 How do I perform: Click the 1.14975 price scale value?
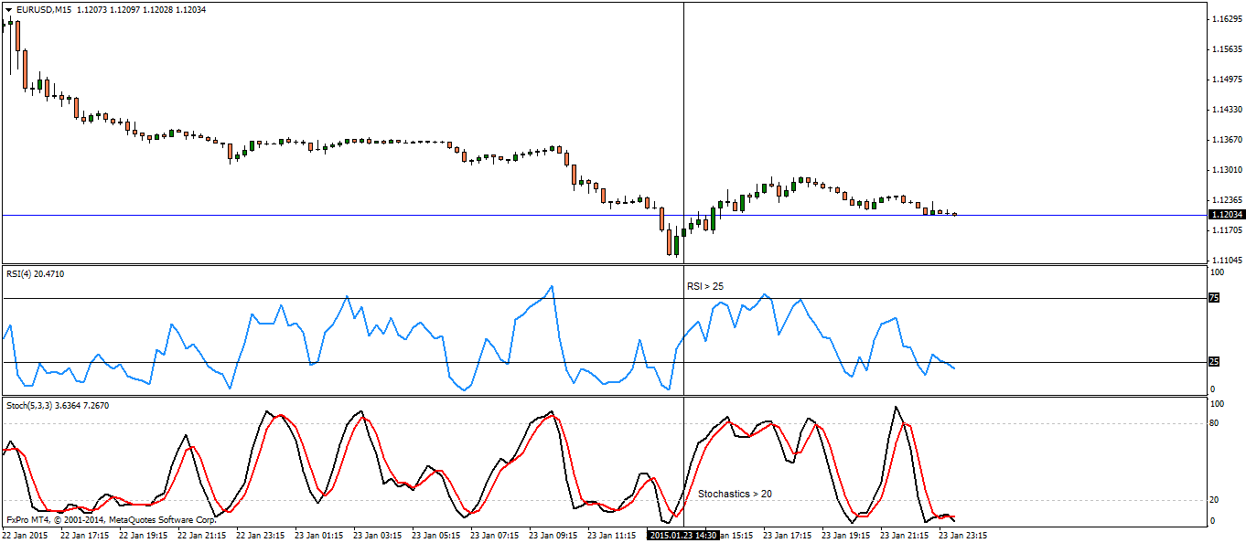pyautogui.click(x=1225, y=79)
